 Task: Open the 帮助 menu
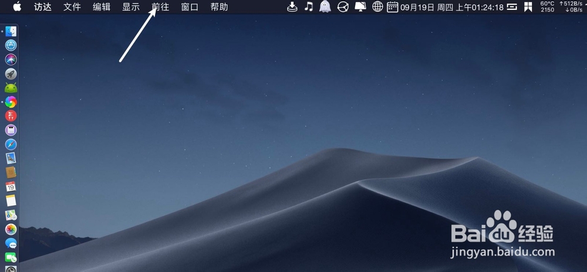tap(220, 6)
